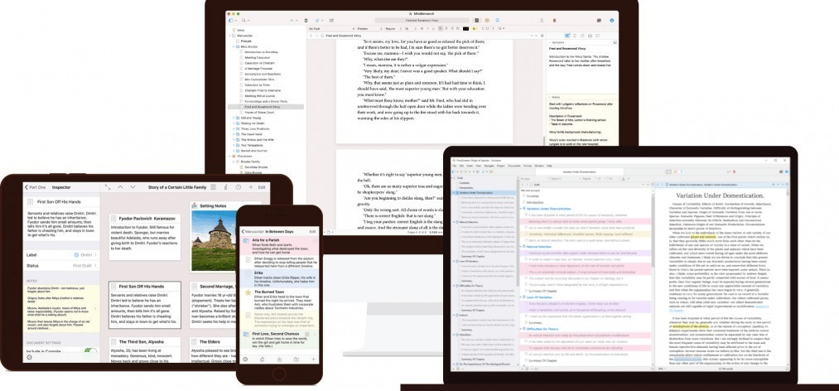839x391 pixels.
Task: Select Prelude in the Mac binder
Action: point(246,41)
